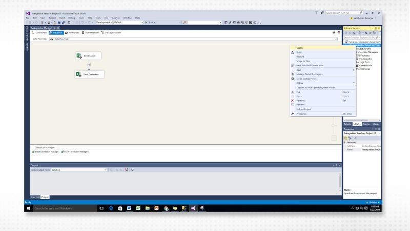Choose Deploy in the context menu
The height and width of the screenshot is (231, 410).
tap(323, 48)
